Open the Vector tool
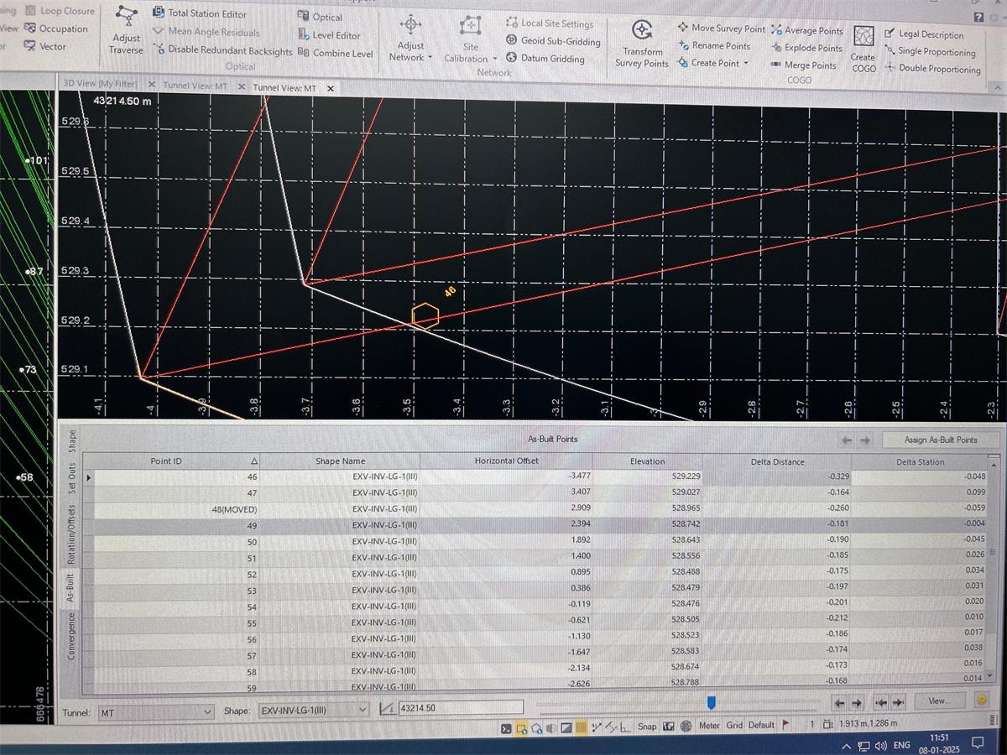Image resolution: width=1007 pixels, height=755 pixels. pos(45,46)
